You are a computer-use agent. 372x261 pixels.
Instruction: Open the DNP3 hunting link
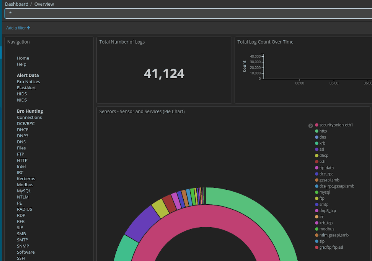[23, 136]
